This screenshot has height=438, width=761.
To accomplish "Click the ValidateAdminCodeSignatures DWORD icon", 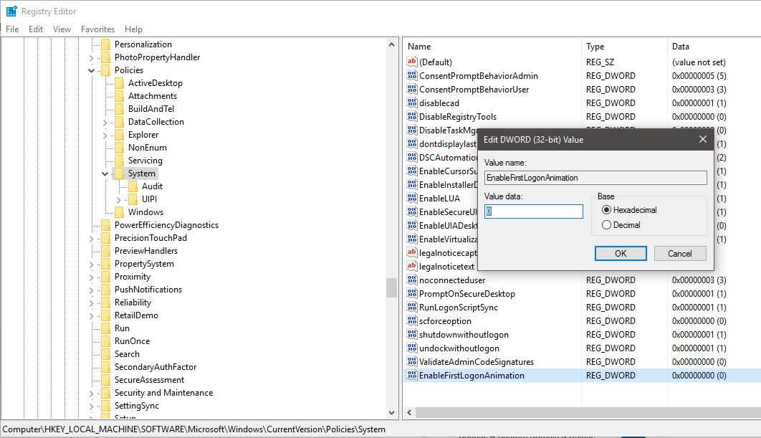I will coord(411,361).
